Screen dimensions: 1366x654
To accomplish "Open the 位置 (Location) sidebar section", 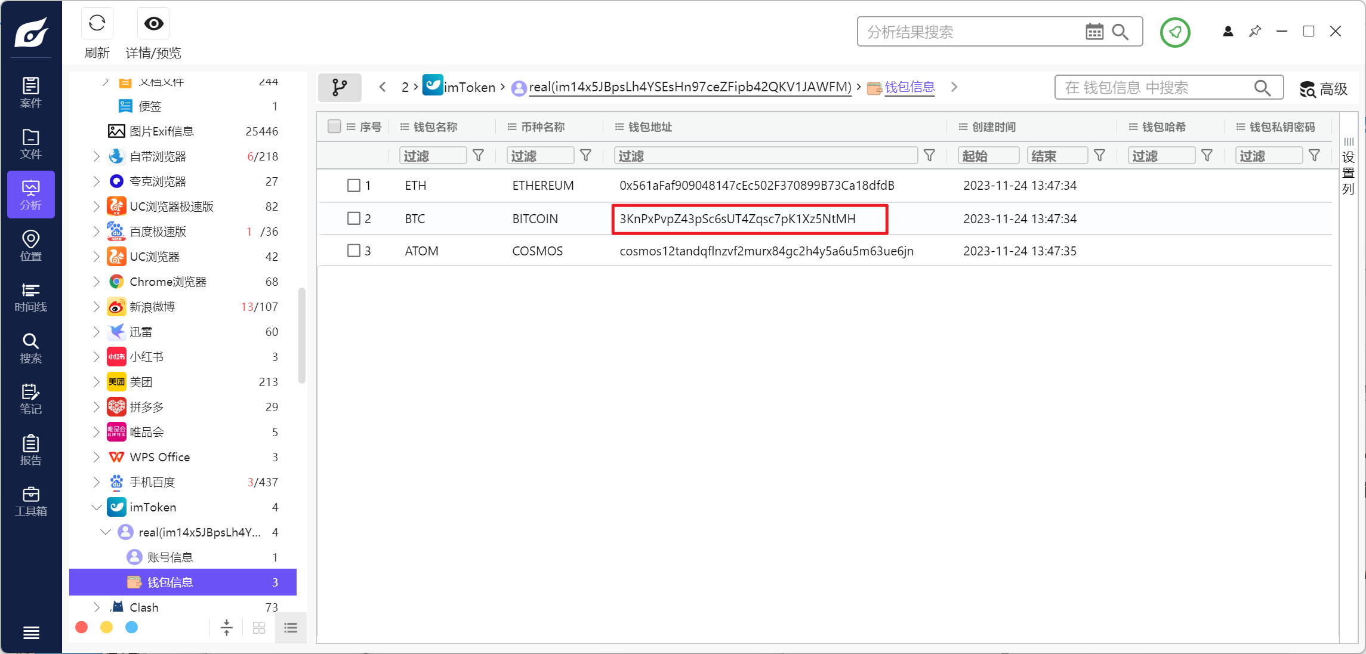I will coord(31,246).
